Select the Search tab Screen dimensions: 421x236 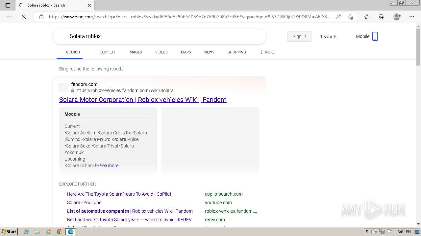[73, 52]
